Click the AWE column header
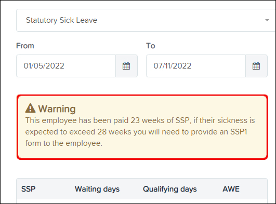 pyautogui.click(x=231, y=189)
